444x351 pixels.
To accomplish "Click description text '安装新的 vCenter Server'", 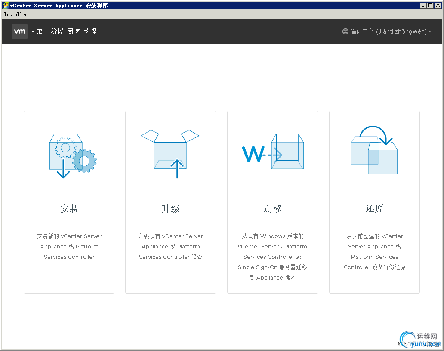I will click(69, 236).
